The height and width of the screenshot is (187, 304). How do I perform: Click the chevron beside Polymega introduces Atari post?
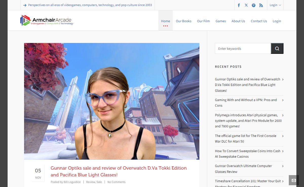(x=283, y=115)
